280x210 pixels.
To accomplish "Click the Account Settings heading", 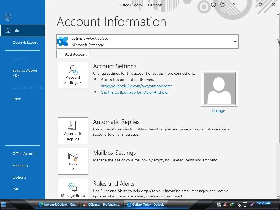I will click(x=115, y=66).
